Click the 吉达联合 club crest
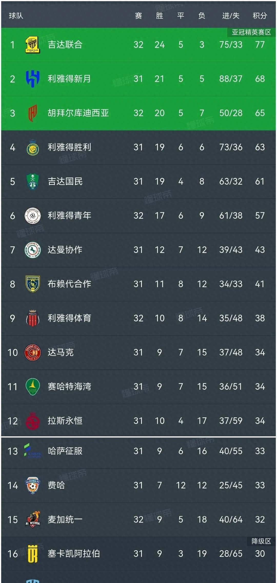Viewport: 277px width, 583px height. pyautogui.click(x=33, y=45)
